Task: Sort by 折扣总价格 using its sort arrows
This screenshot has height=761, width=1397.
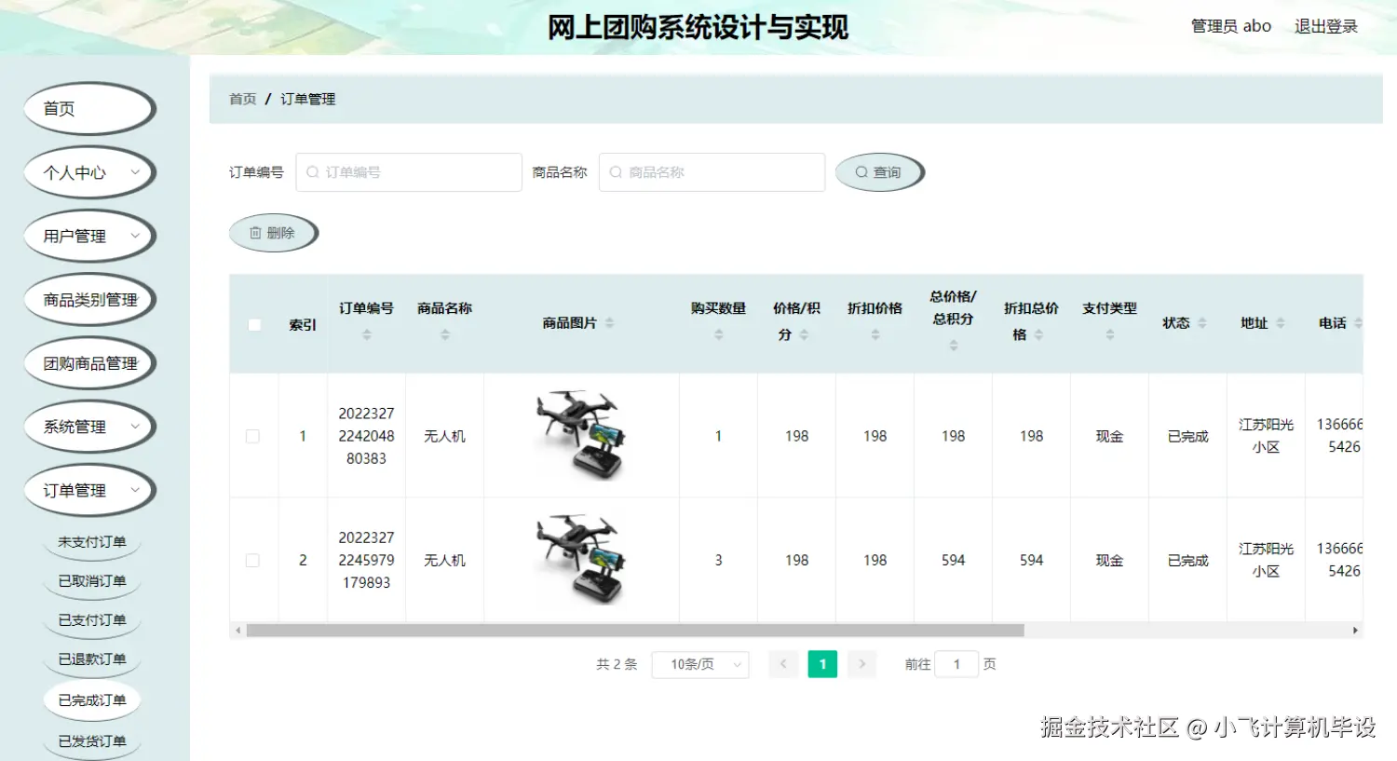Action: 1038,334
